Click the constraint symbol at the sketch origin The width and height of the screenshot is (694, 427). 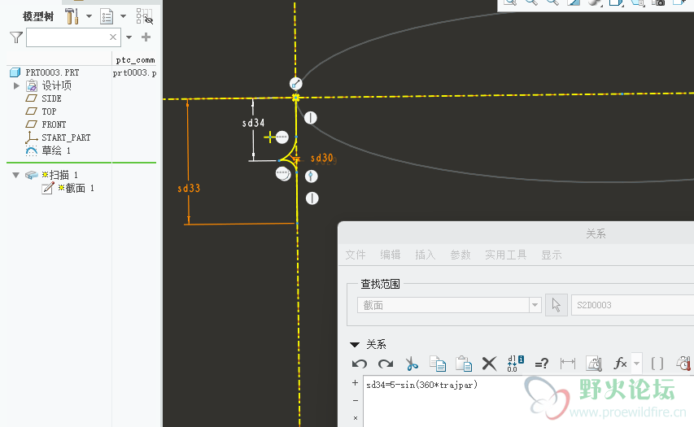click(x=295, y=84)
